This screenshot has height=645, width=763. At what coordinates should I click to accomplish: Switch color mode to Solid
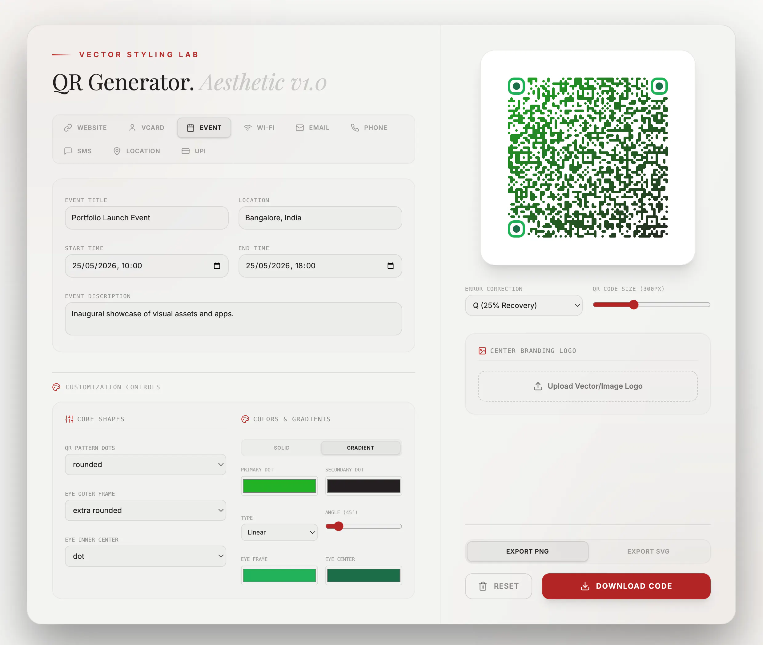pyautogui.click(x=282, y=448)
